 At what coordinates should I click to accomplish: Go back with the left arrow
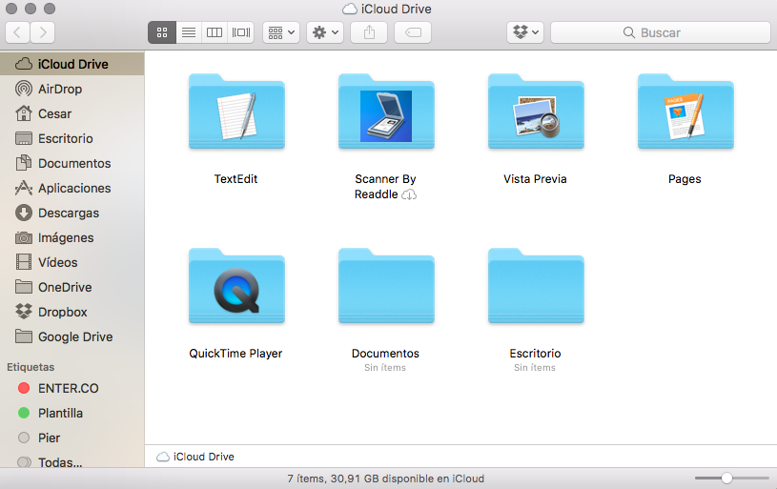pyautogui.click(x=17, y=32)
